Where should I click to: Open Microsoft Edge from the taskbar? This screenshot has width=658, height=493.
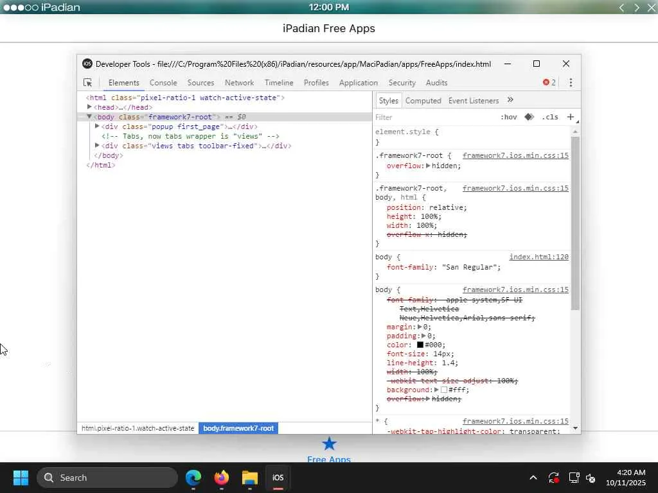[193, 478]
